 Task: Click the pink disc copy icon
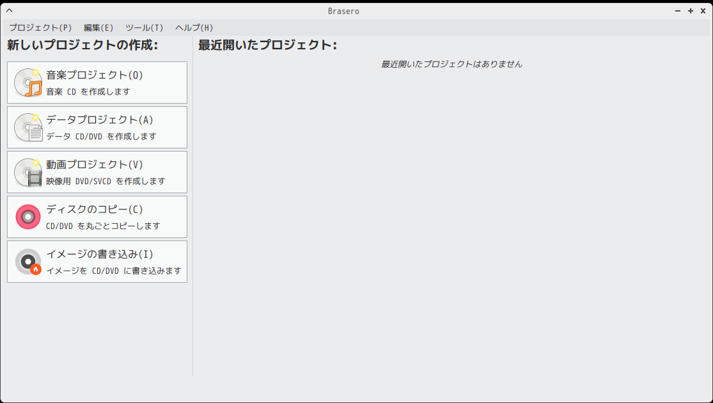click(x=28, y=217)
